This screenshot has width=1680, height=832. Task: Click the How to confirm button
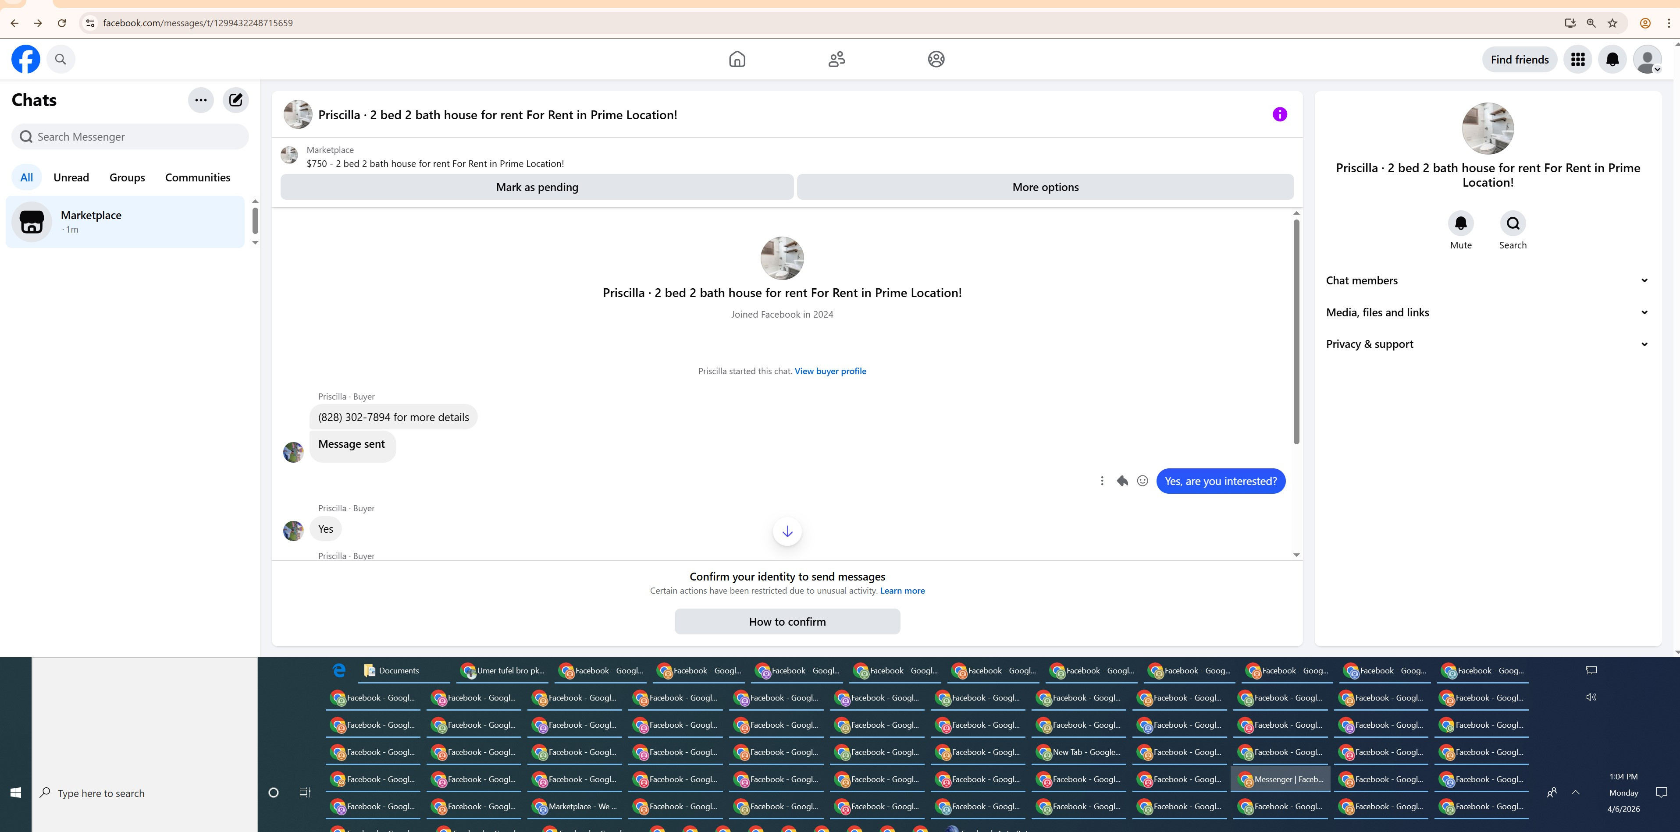[x=787, y=622]
